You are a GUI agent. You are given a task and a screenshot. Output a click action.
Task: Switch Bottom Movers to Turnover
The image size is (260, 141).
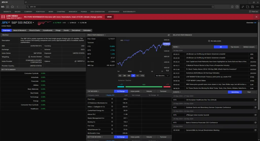coord(163,137)
